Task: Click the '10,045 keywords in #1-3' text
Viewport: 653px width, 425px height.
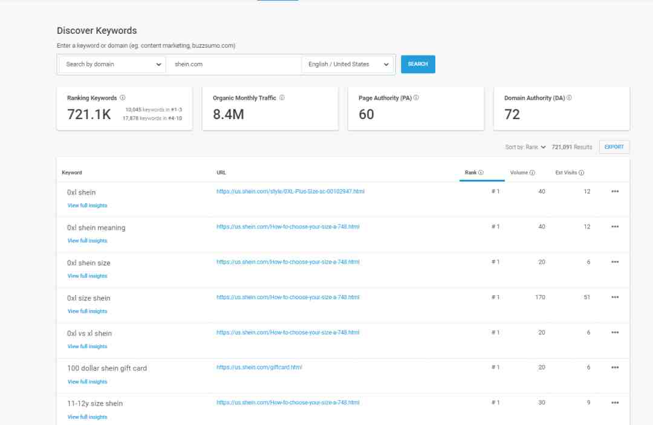Action: coord(154,110)
